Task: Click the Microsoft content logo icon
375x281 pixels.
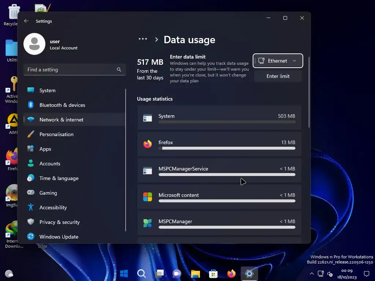Action: pyautogui.click(x=148, y=197)
